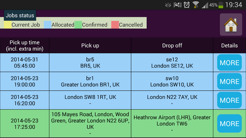This screenshot has width=246, height=138.
Task: Open MORE for Heathrow Airport job
Action: point(229,124)
